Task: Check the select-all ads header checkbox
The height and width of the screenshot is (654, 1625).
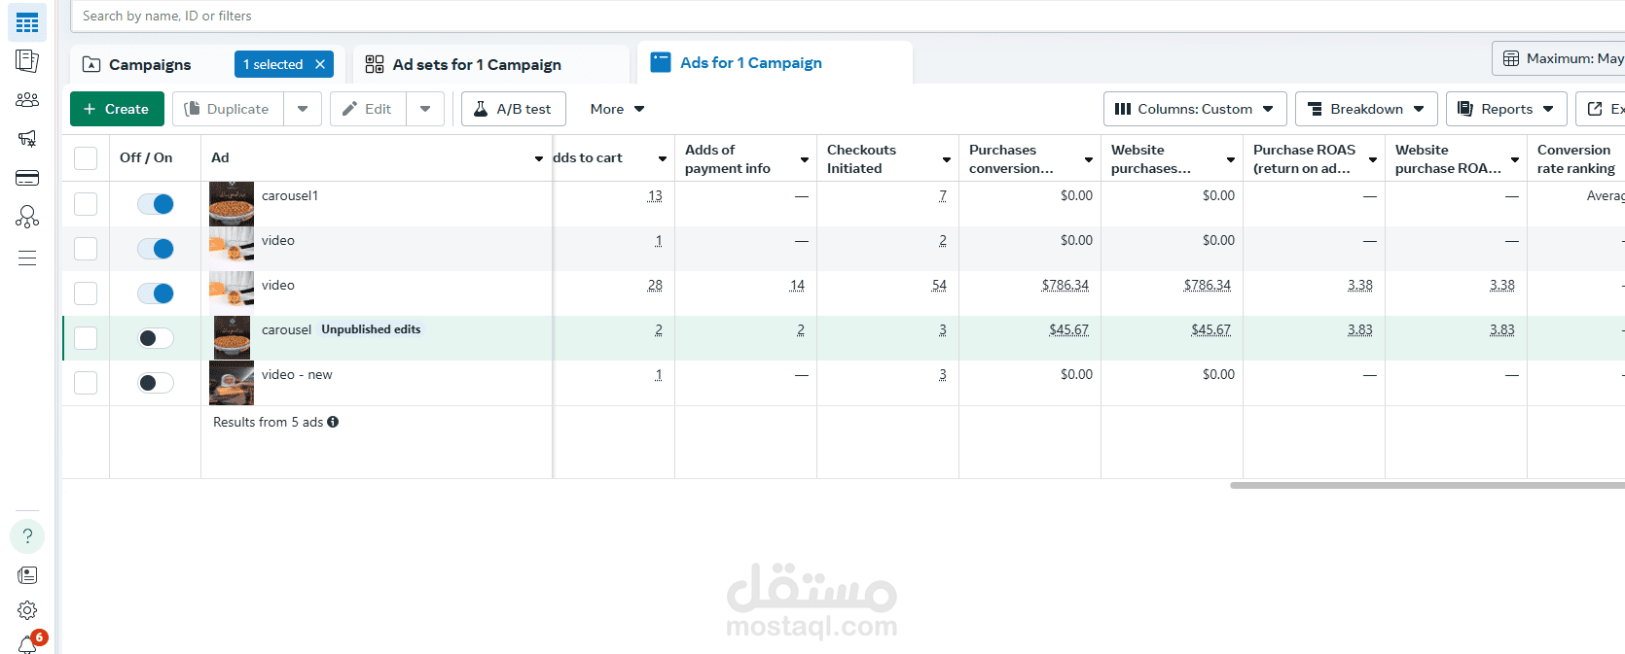Action: (x=86, y=158)
